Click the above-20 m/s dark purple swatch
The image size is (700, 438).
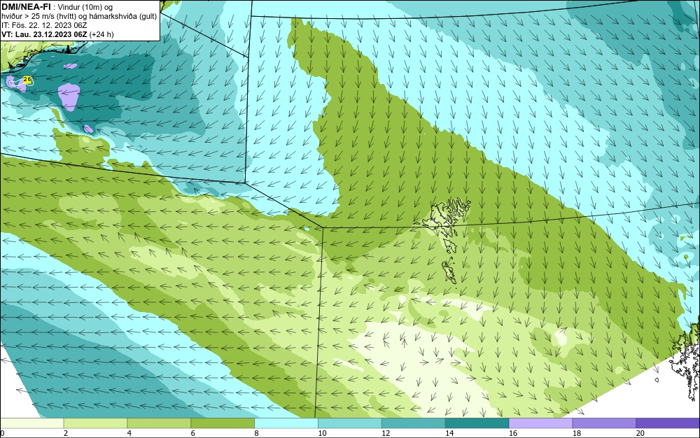[x=668, y=423]
